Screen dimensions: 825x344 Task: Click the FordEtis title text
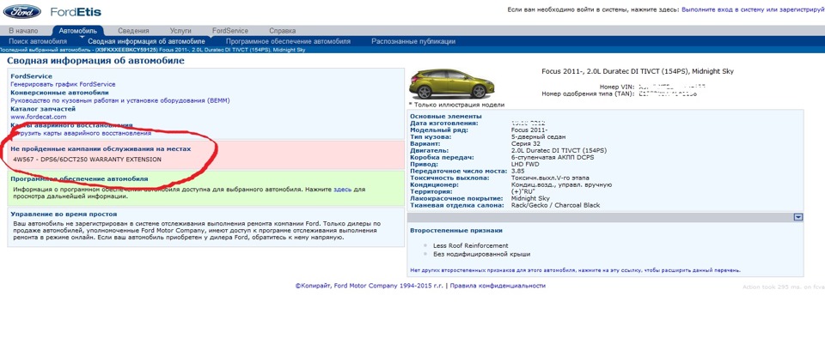click(76, 11)
